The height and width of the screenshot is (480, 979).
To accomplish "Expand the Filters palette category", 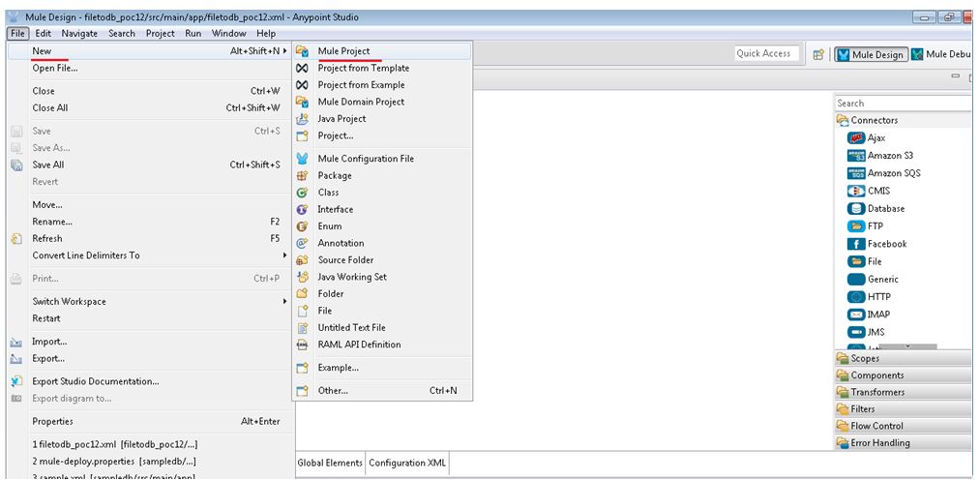I will click(x=903, y=408).
